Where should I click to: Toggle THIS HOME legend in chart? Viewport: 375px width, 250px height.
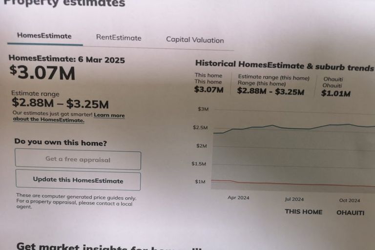click(x=303, y=212)
